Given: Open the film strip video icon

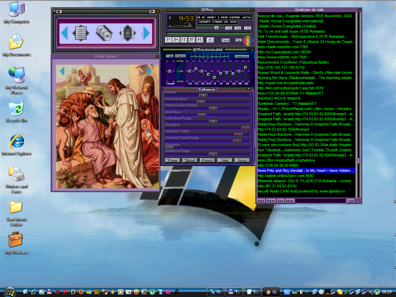Looking at the screenshot, I should pyautogui.click(x=127, y=33).
